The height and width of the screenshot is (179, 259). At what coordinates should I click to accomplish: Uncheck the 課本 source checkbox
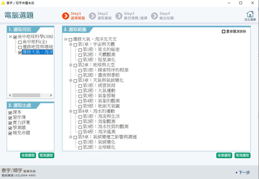pyautogui.click(x=10, y=113)
